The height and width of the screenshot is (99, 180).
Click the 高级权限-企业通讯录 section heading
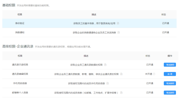18,47
